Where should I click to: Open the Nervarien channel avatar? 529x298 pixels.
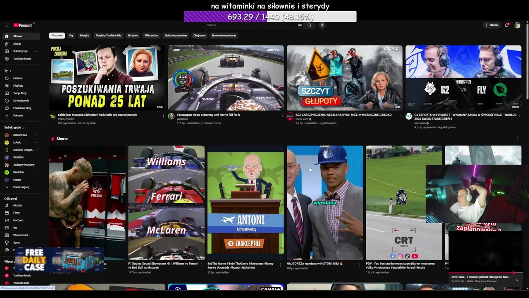click(409, 116)
